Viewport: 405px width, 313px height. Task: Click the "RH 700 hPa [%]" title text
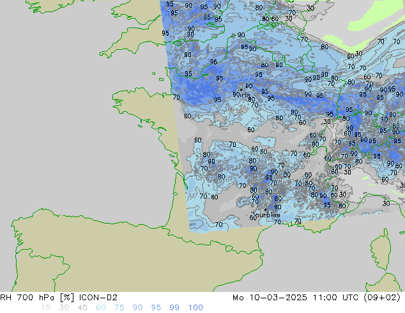click(x=38, y=298)
